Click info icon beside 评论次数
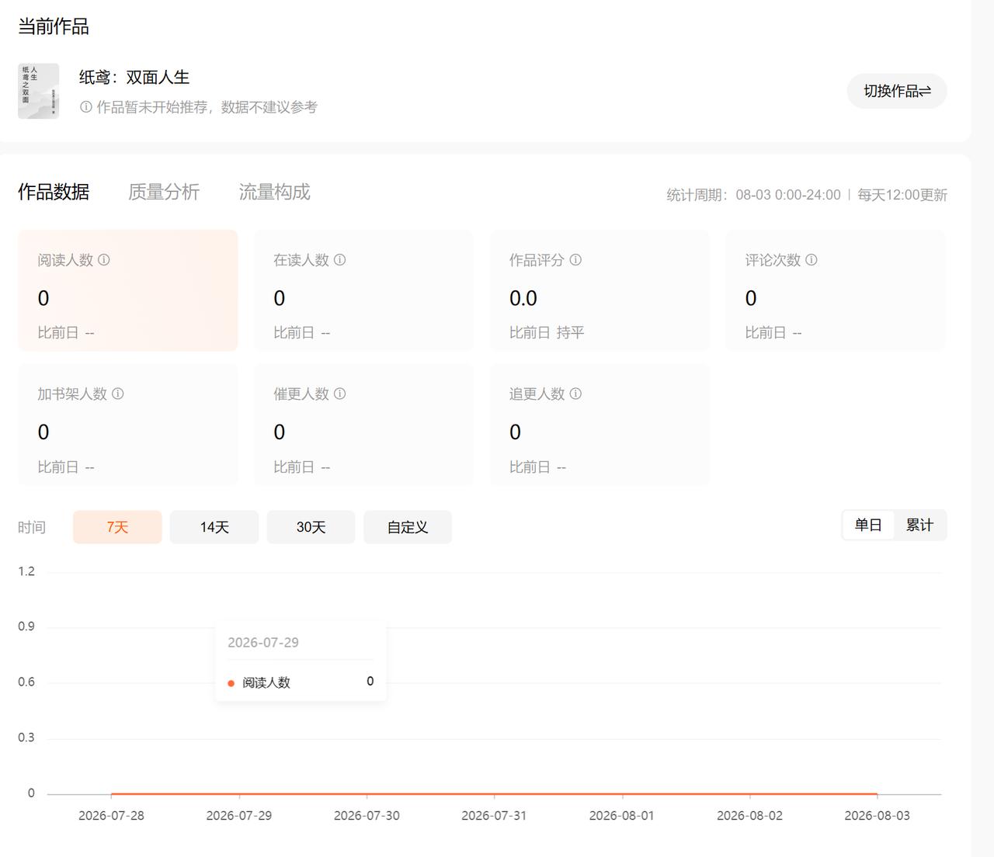The height and width of the screenshot is (857, 994). point(812,260)
